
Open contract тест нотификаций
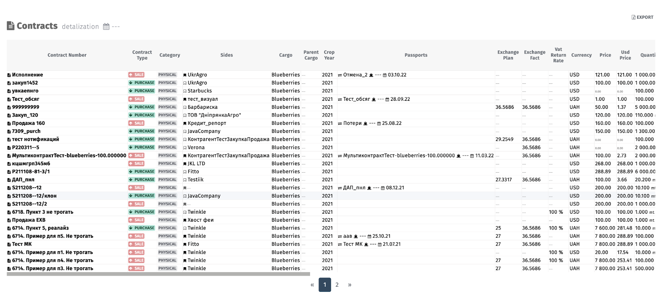coord(35,139)
